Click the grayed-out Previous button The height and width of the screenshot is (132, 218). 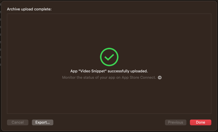[x=175, y=122]
